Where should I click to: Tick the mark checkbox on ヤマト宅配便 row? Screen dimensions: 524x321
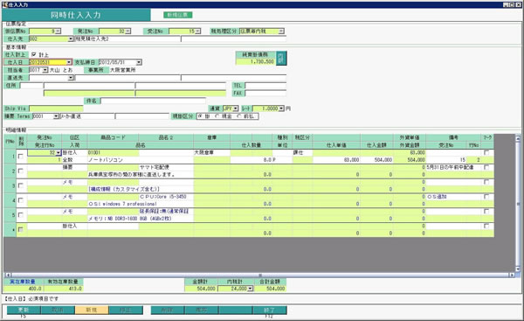click(x=486, y=167)
